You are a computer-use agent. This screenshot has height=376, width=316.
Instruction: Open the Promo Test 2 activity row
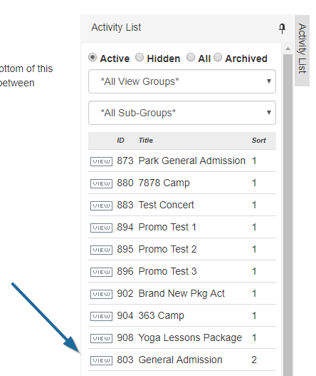[x=182, y=249]
